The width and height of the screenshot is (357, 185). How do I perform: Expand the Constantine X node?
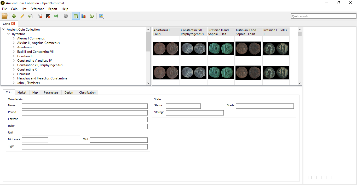[x=14, y=70]
